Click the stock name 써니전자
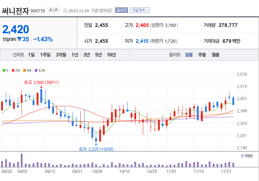Image resolution: width=259 pixels, height=181 pixels. coord(16,11)
